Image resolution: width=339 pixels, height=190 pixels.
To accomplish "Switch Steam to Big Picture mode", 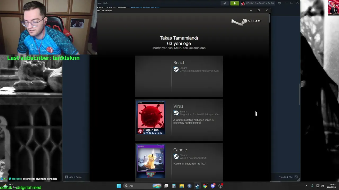I will tap(279, 3).
